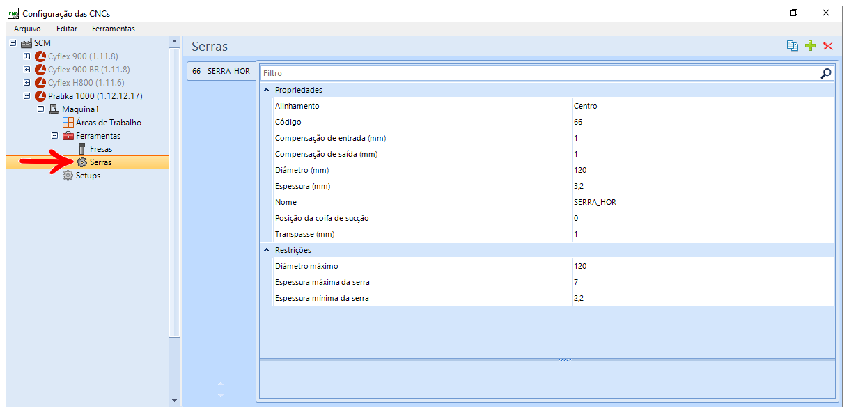Click in the Filtro search field
Screen dimensions: 849x413
click(540, 73)
